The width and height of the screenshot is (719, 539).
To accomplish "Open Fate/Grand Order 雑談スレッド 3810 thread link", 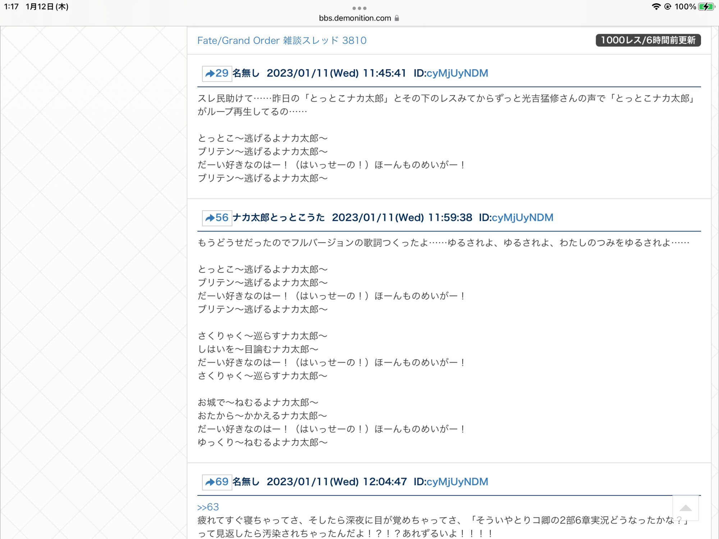I will [x=282, y=40].
